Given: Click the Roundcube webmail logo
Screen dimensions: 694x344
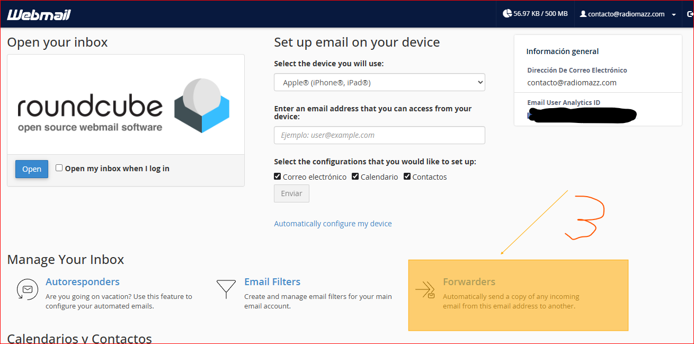Looking at the screenshot, I should pyautogui.click(x=124, y=107).
